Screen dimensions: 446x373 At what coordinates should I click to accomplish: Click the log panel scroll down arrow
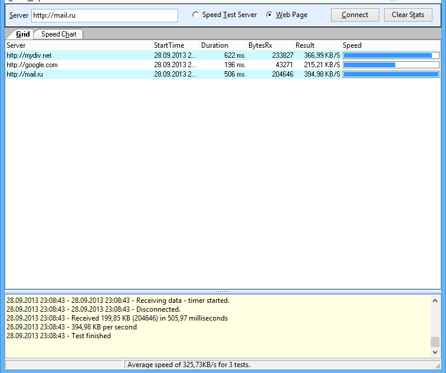point(435,352)
